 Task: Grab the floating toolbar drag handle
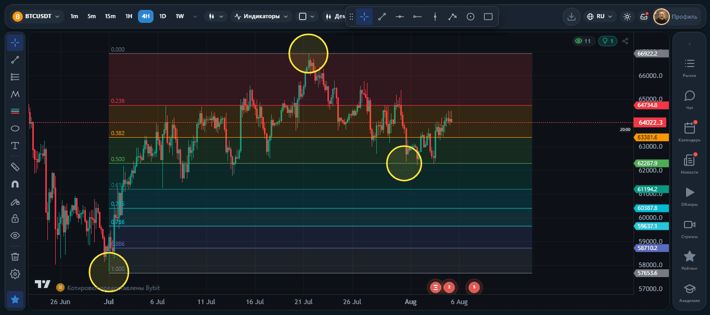click(351, 17)
